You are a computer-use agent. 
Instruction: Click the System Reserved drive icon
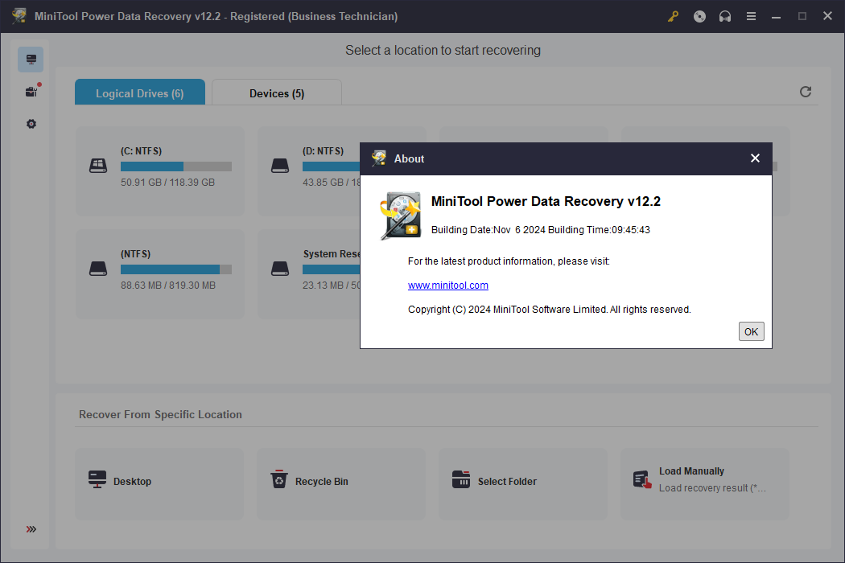coord(280,269)
